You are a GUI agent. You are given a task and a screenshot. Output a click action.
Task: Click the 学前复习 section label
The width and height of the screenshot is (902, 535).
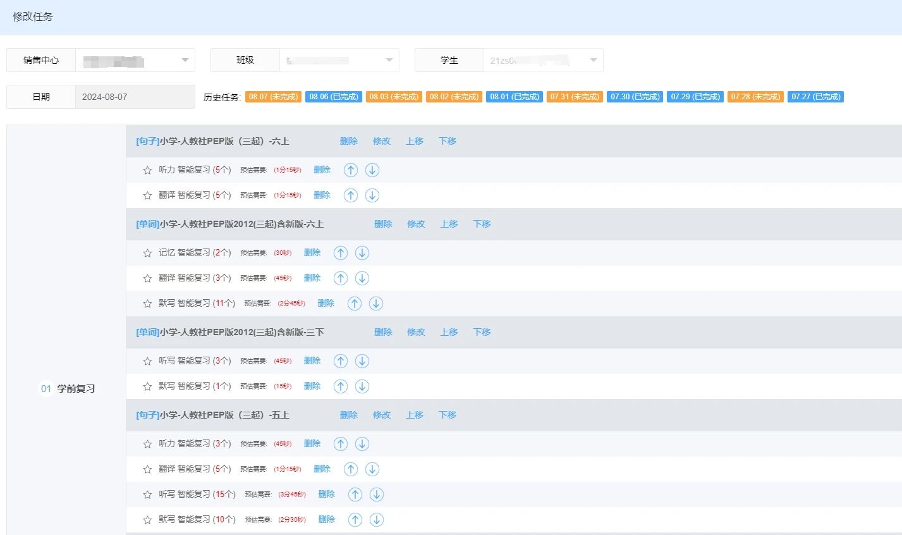[x=76, y=388]
